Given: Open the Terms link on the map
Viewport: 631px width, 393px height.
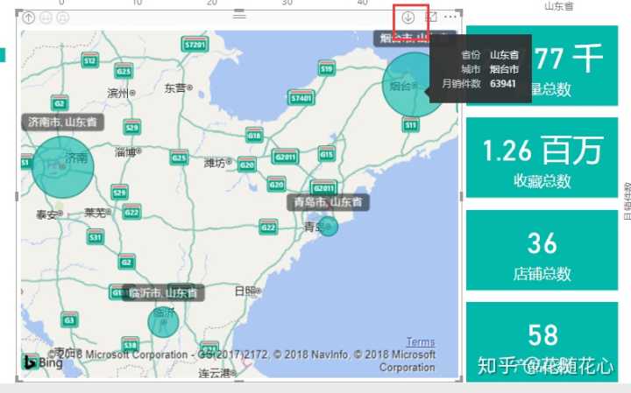Looking at the screenshot, I should [420, 341].
